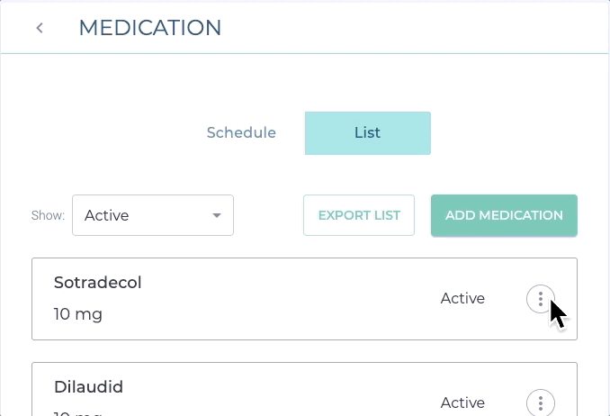Click Dilaudid's partially visible dosage text
Viewport: 610px width, 416px height.
(78, 412)
